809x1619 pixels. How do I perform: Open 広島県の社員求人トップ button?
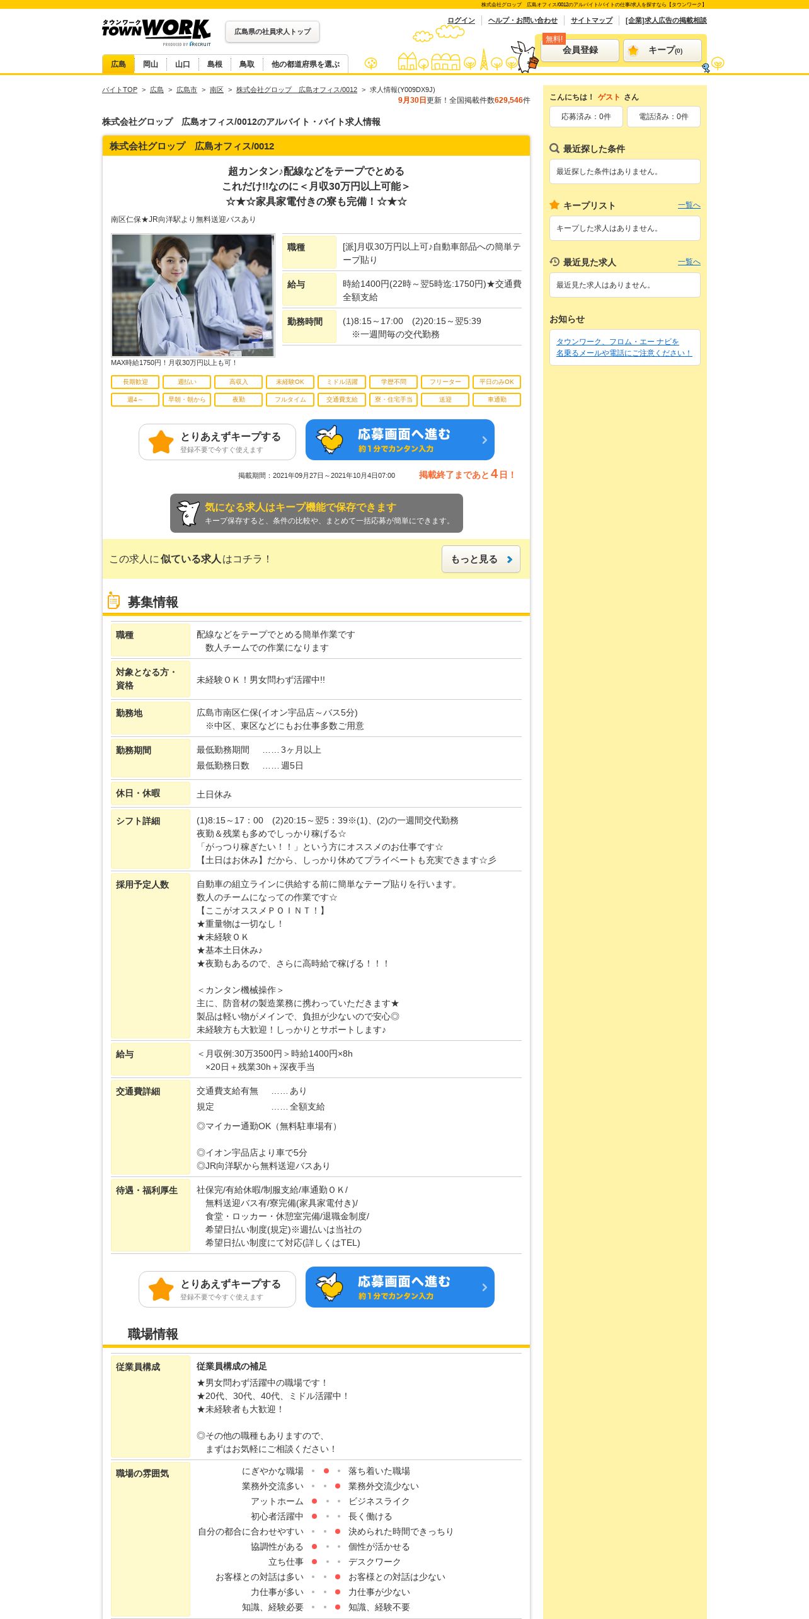272,32
